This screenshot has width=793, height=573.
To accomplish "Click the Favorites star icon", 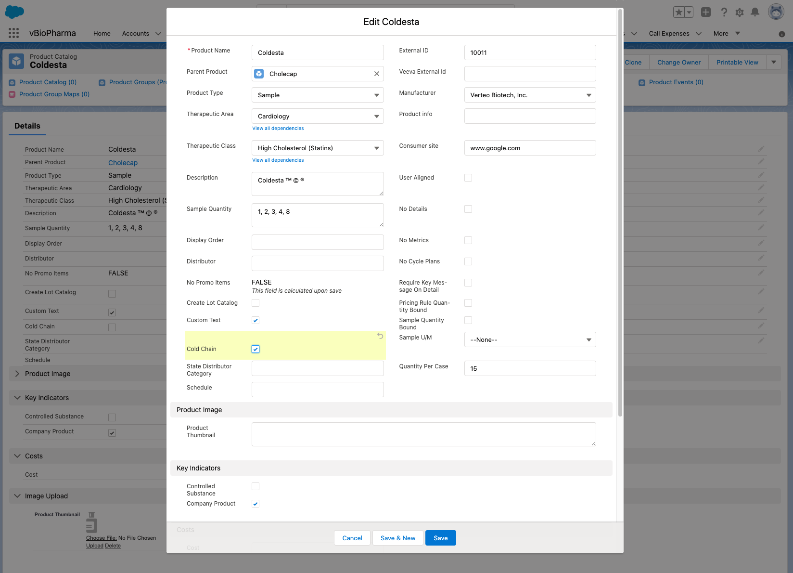I will click(678, 13).
